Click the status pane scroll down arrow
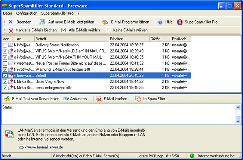Viewport: 243px width, 160px height. pyautogui.click(x=238, y=121)
